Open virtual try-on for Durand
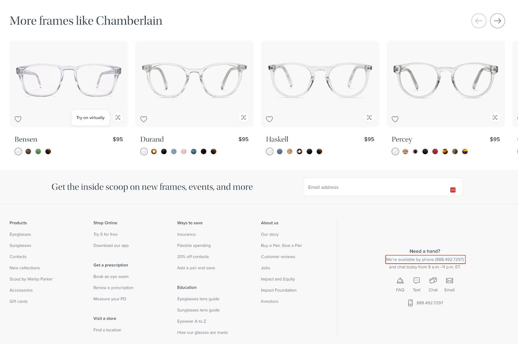518x344 pixels. pos(243,117)
